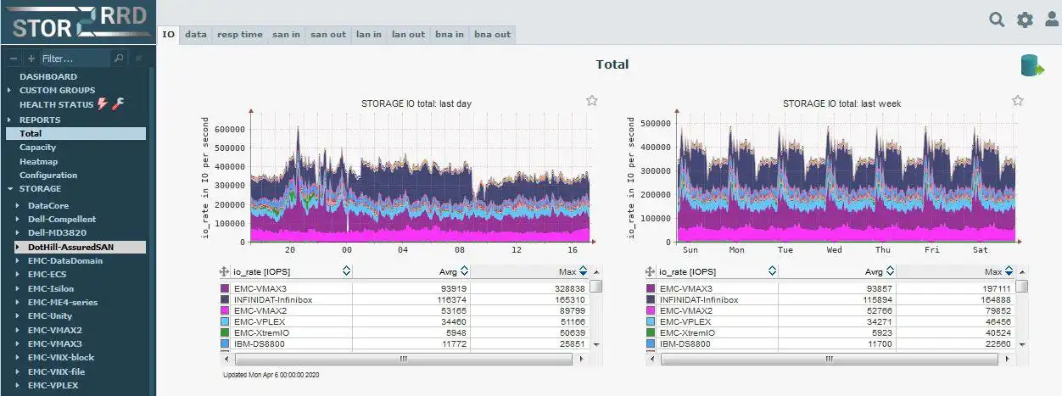The image size is (1062, 396).
Task: Collapse all tree nodes with minus button
Action: 14,59
